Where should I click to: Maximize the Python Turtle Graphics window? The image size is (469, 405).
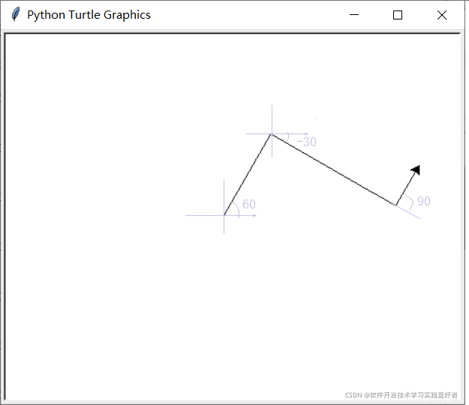coord(398,15)
